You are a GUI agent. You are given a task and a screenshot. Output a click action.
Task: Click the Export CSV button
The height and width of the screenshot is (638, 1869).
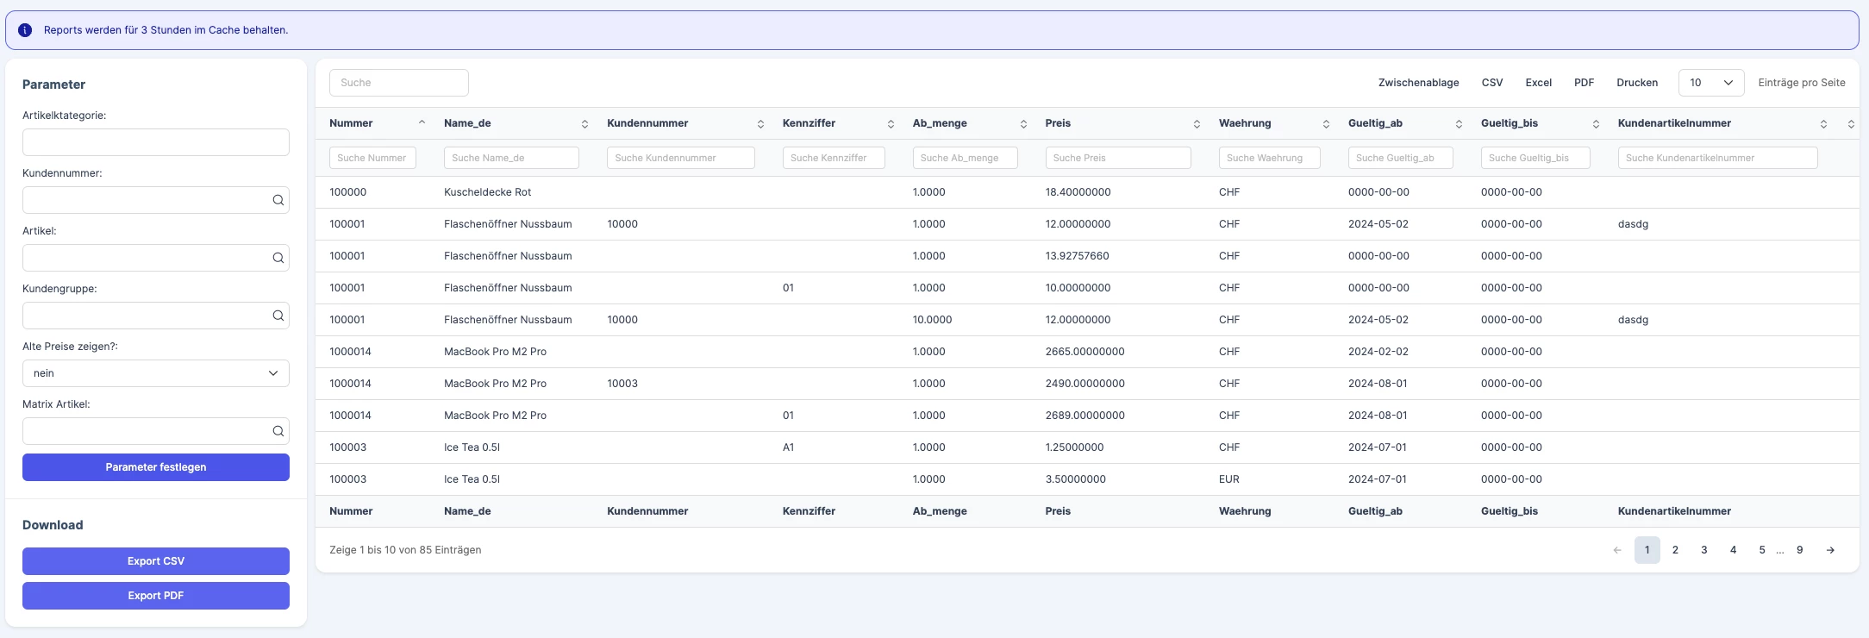coord(156,561)
